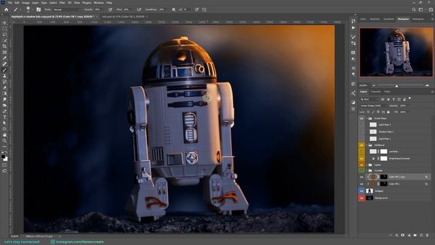Select the Crop tool
The height and width of the screenshot is (245, 435).
[x=5, y=46]
